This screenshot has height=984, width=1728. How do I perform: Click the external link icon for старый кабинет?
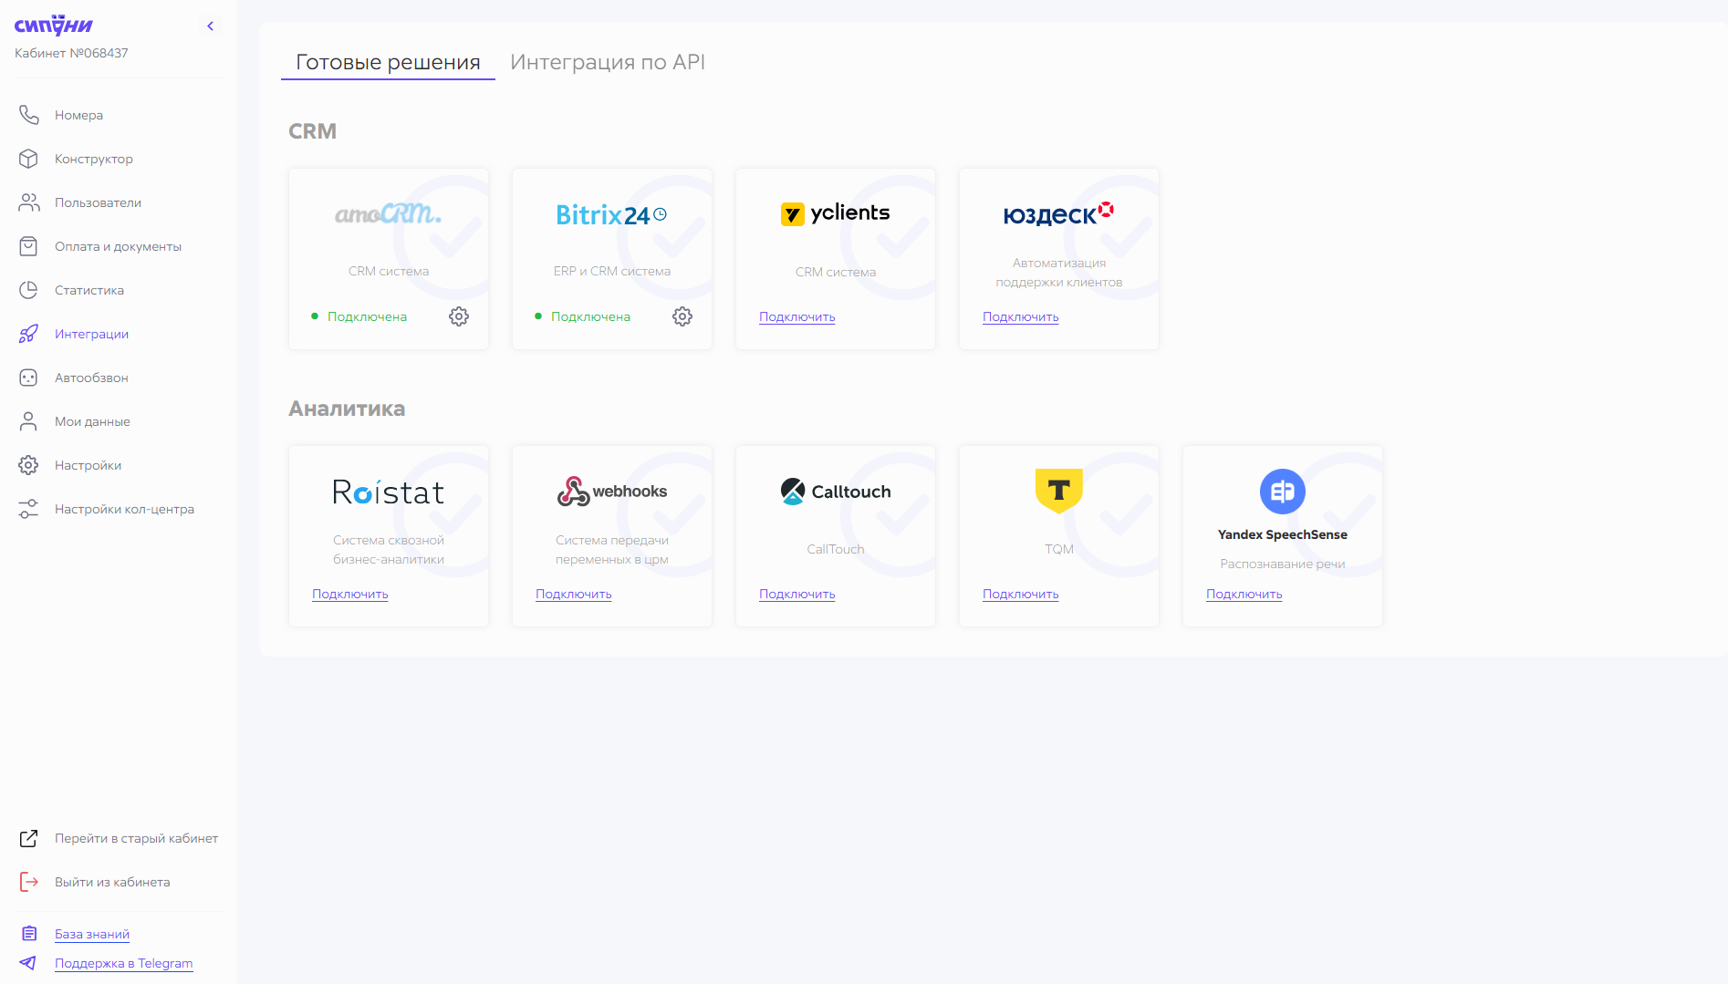[x=28, y=838]
